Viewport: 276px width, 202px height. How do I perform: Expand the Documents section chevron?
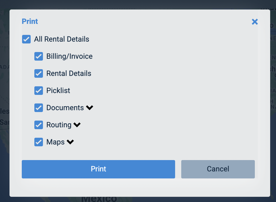[x=90, y=108]
